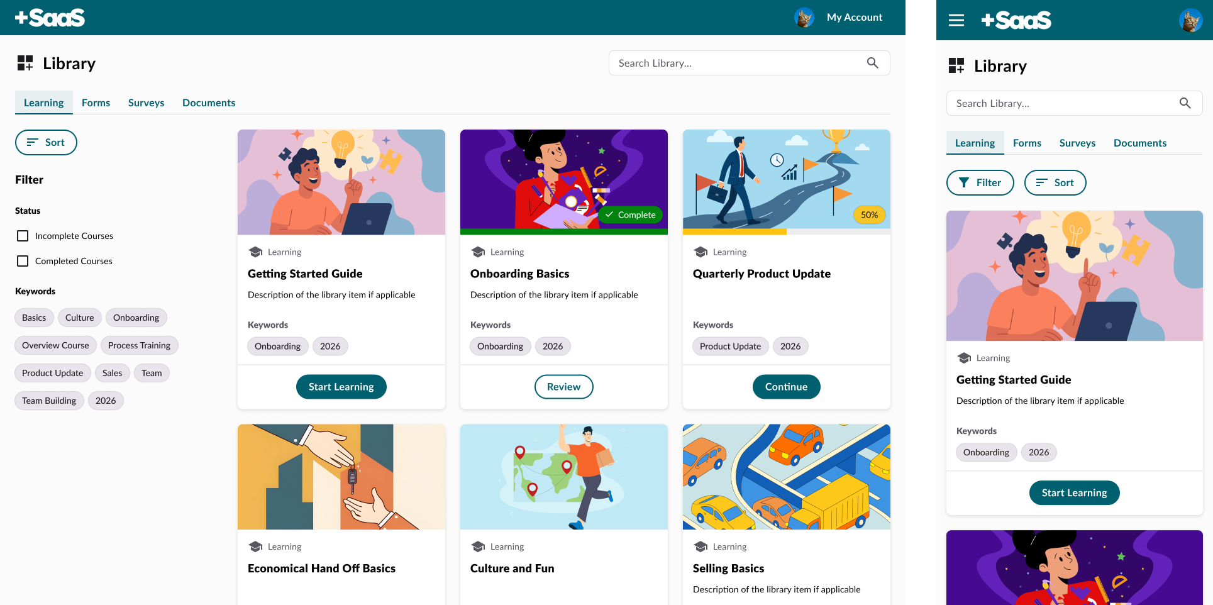1213x605 pixels.
Task: Click the mobile view user avatar
Action: pyautogui.click(x=1191, y=20)
